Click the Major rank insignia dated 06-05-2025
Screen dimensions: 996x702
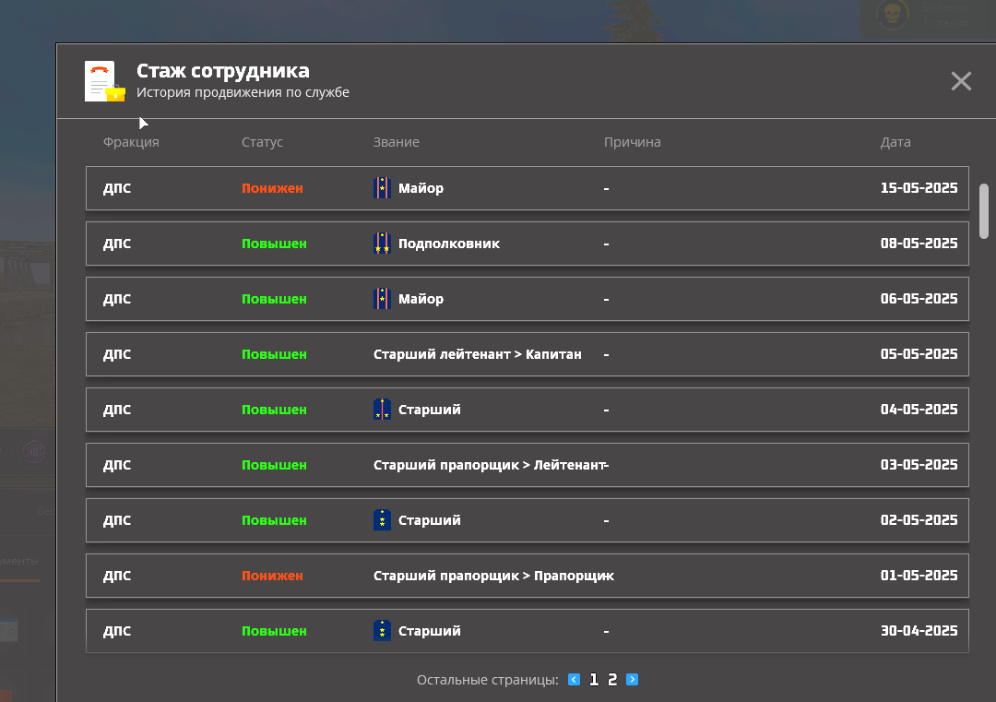click(382, 299)
